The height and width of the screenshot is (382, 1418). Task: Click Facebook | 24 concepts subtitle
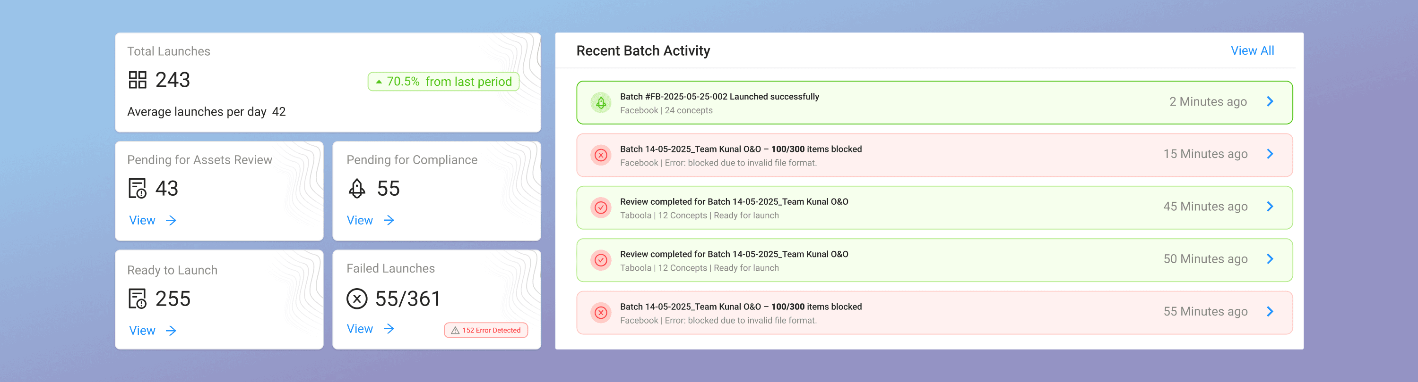[x=666, y=110]
